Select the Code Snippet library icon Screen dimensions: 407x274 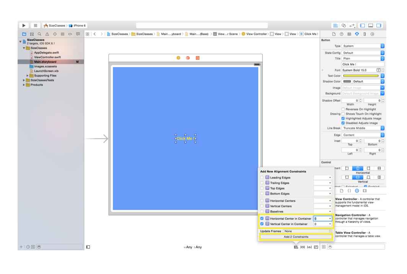pos(349,191)
